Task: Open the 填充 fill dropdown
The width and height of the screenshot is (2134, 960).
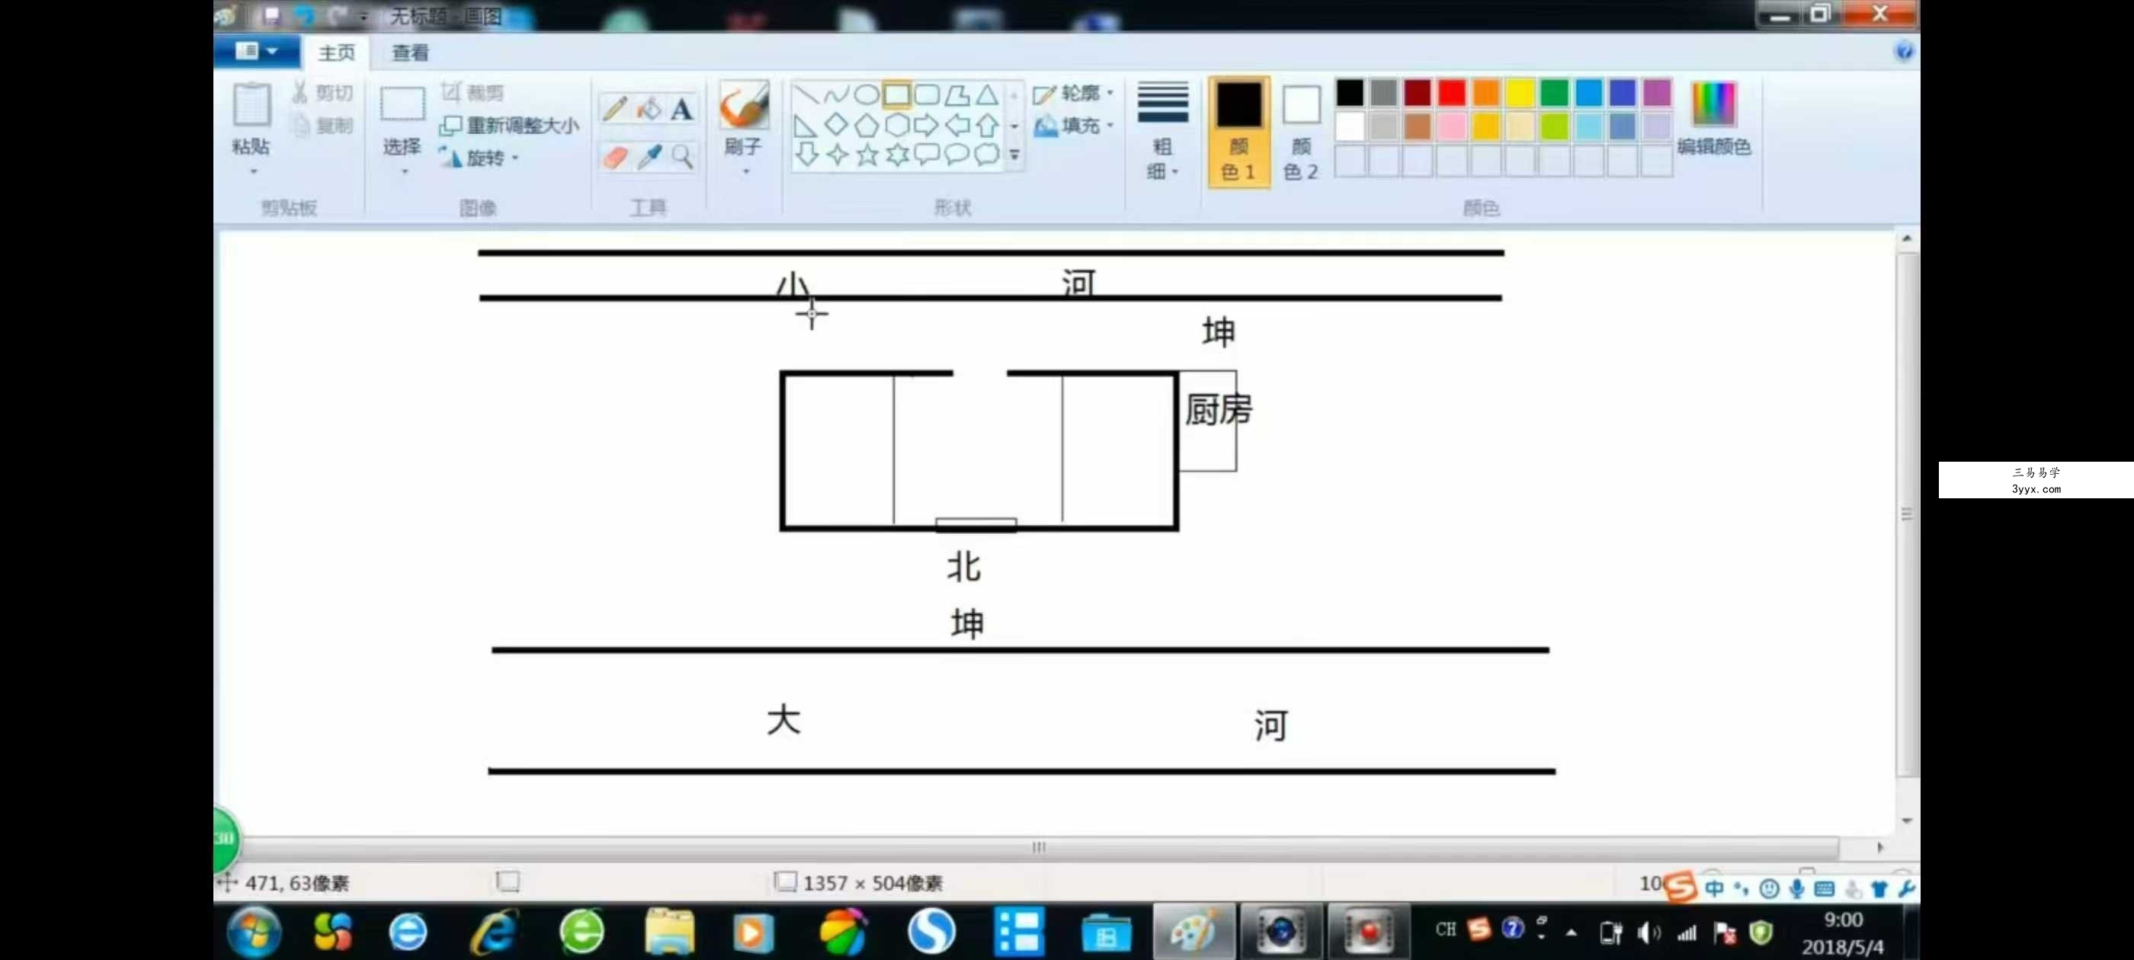Action: (x=1074, y=126)
